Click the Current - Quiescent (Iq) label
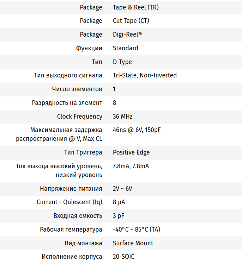Image resolution: width=242 pixels, height=264 pixels. coord(69,202)
